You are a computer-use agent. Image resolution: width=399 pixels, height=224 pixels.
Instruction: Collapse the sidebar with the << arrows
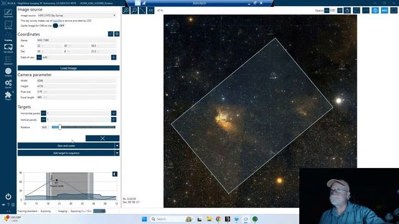coord(8,211)
